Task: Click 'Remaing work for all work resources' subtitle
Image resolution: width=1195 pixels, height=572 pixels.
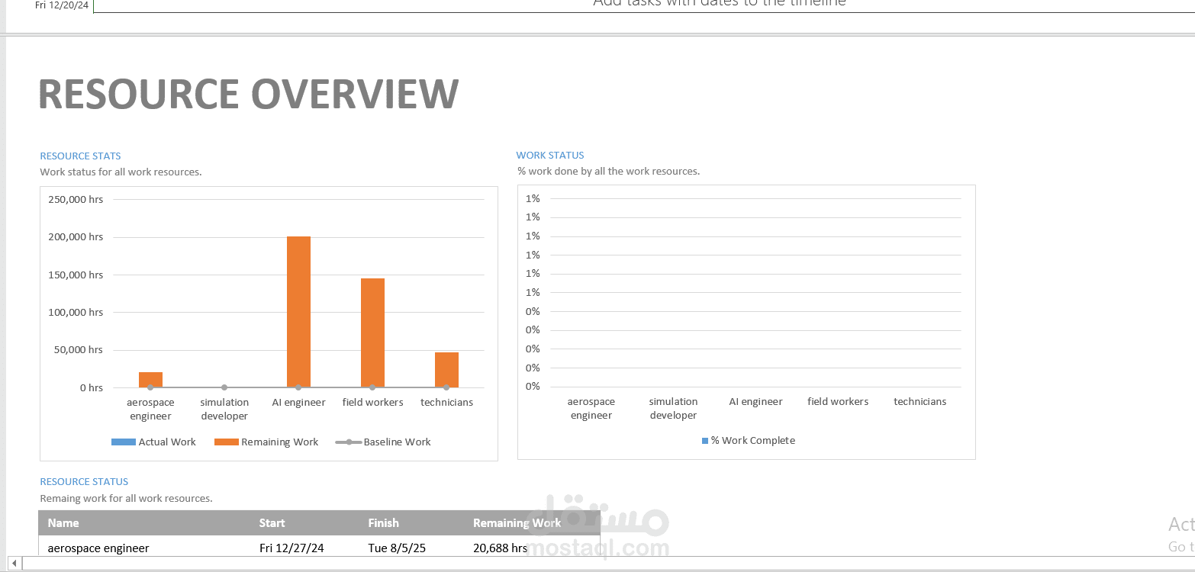Action: (x=126, y=498)
